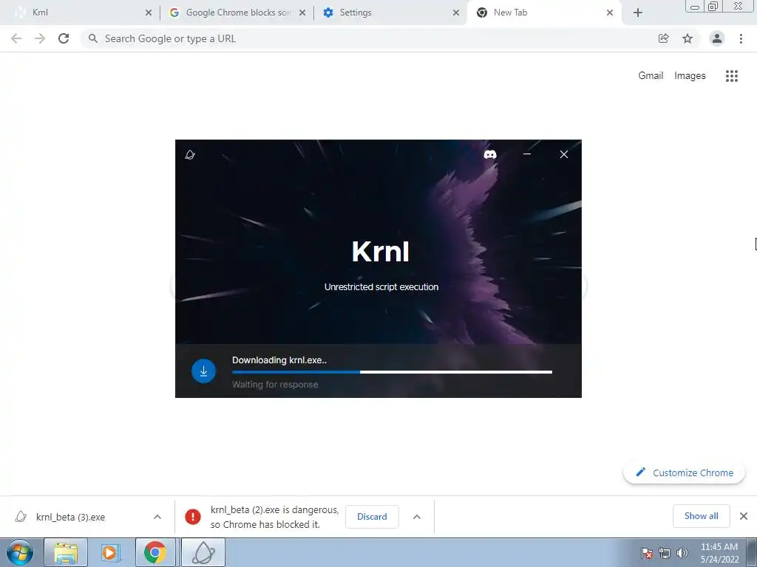The height and width of the screenshot is (567, 757).
Task: Close the Krnl installer window
Action: tap(563, 154)
